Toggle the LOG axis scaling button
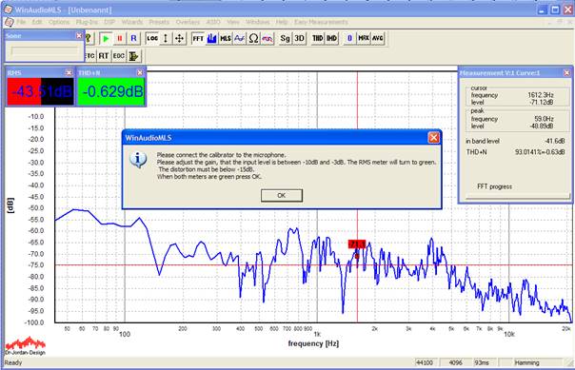Viewport: 575px width, 370px height. tap(152, 38)
